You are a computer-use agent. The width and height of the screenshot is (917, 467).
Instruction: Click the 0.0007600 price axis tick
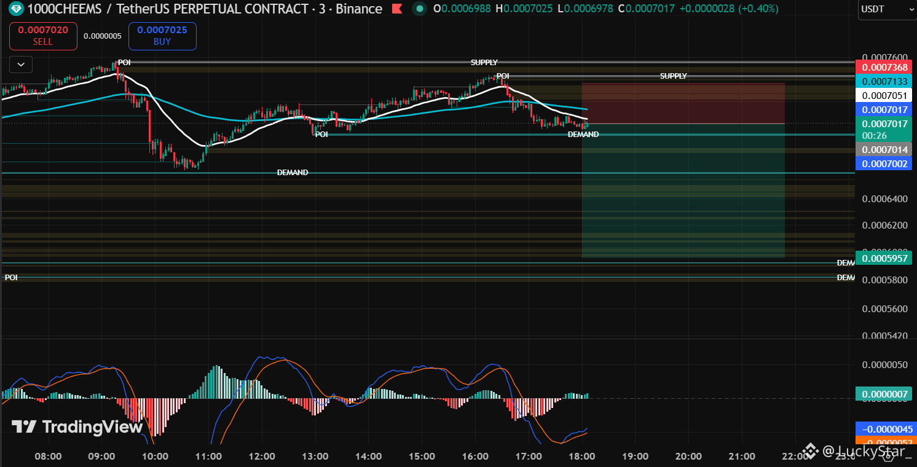click(884, 57)
